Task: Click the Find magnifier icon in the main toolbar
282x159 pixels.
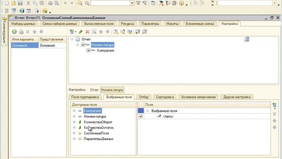Action: pos(87,3)
